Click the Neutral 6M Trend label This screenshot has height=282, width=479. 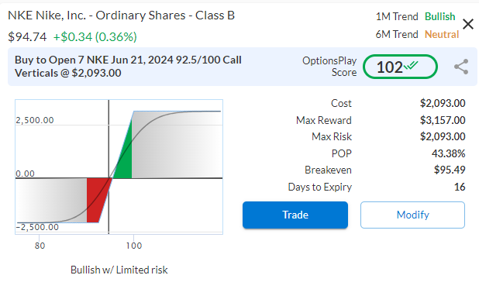(442, 35)
